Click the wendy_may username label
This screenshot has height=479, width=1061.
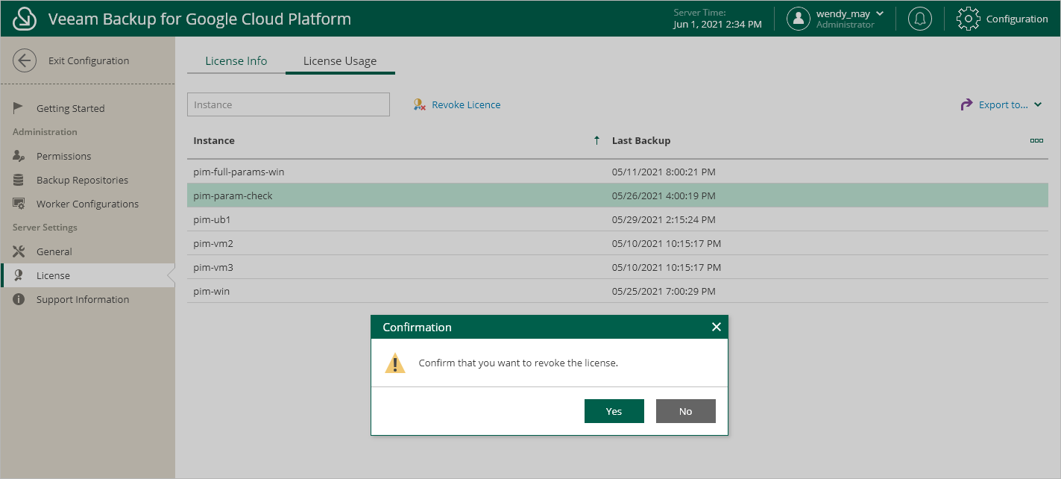pos(844,13)
